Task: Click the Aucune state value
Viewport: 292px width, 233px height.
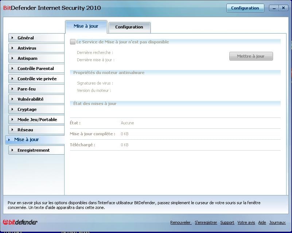Action: pos(127,123)
